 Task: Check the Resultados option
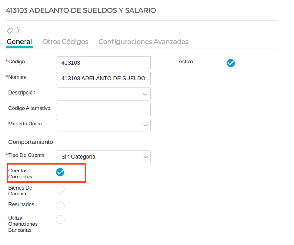coord(60,206)
